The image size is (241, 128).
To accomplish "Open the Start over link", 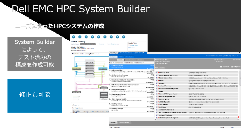I will click(x=132, y=48).
